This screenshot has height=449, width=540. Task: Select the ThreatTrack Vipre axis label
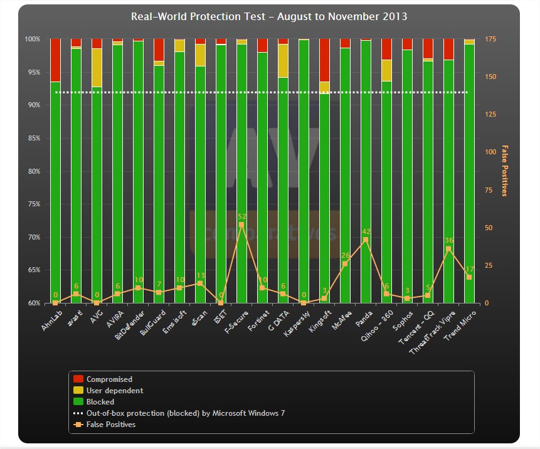coord(433,332)
